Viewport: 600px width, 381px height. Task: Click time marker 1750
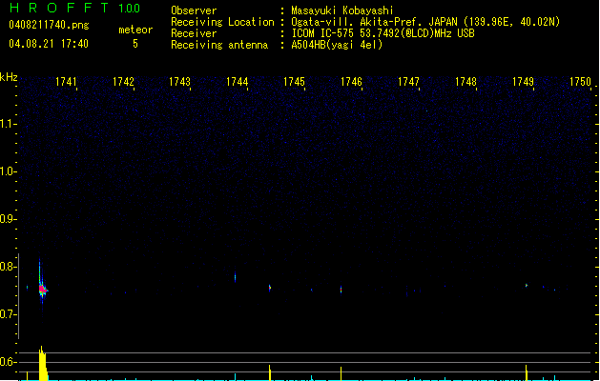[580, 82]
